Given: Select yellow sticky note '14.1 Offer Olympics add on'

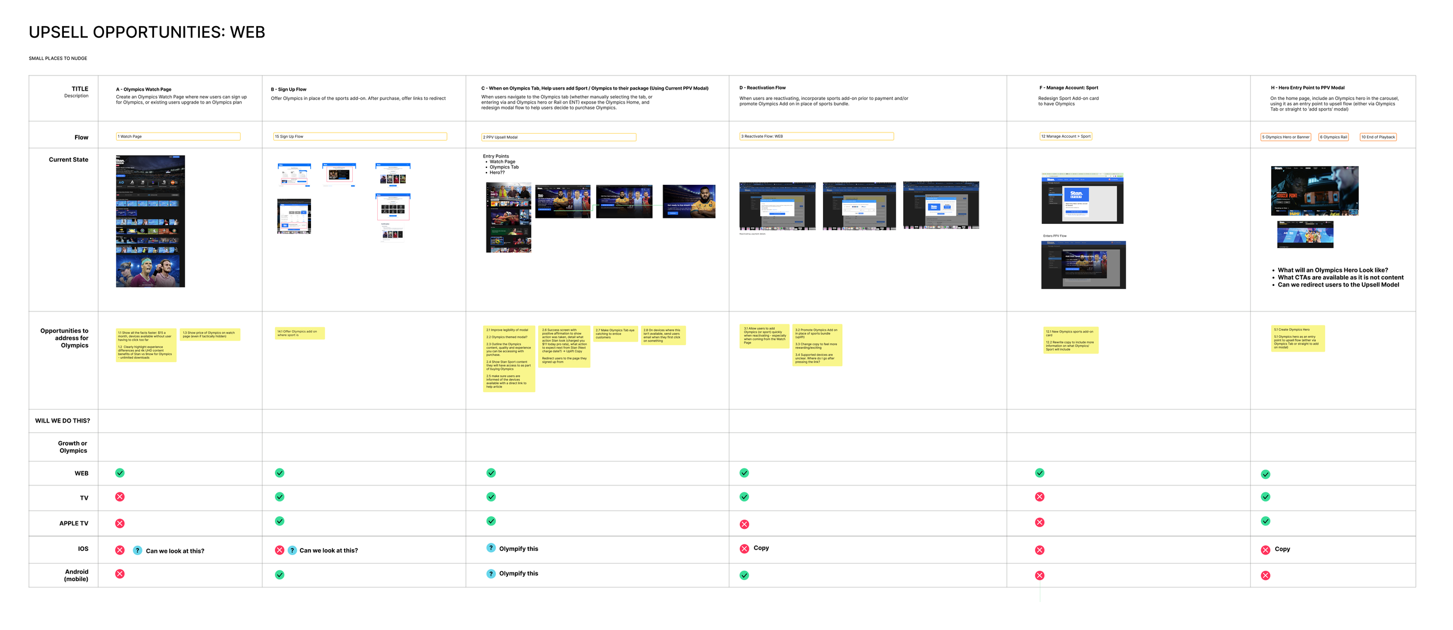Looking at the screenshot, I should [x=299, y=333].
